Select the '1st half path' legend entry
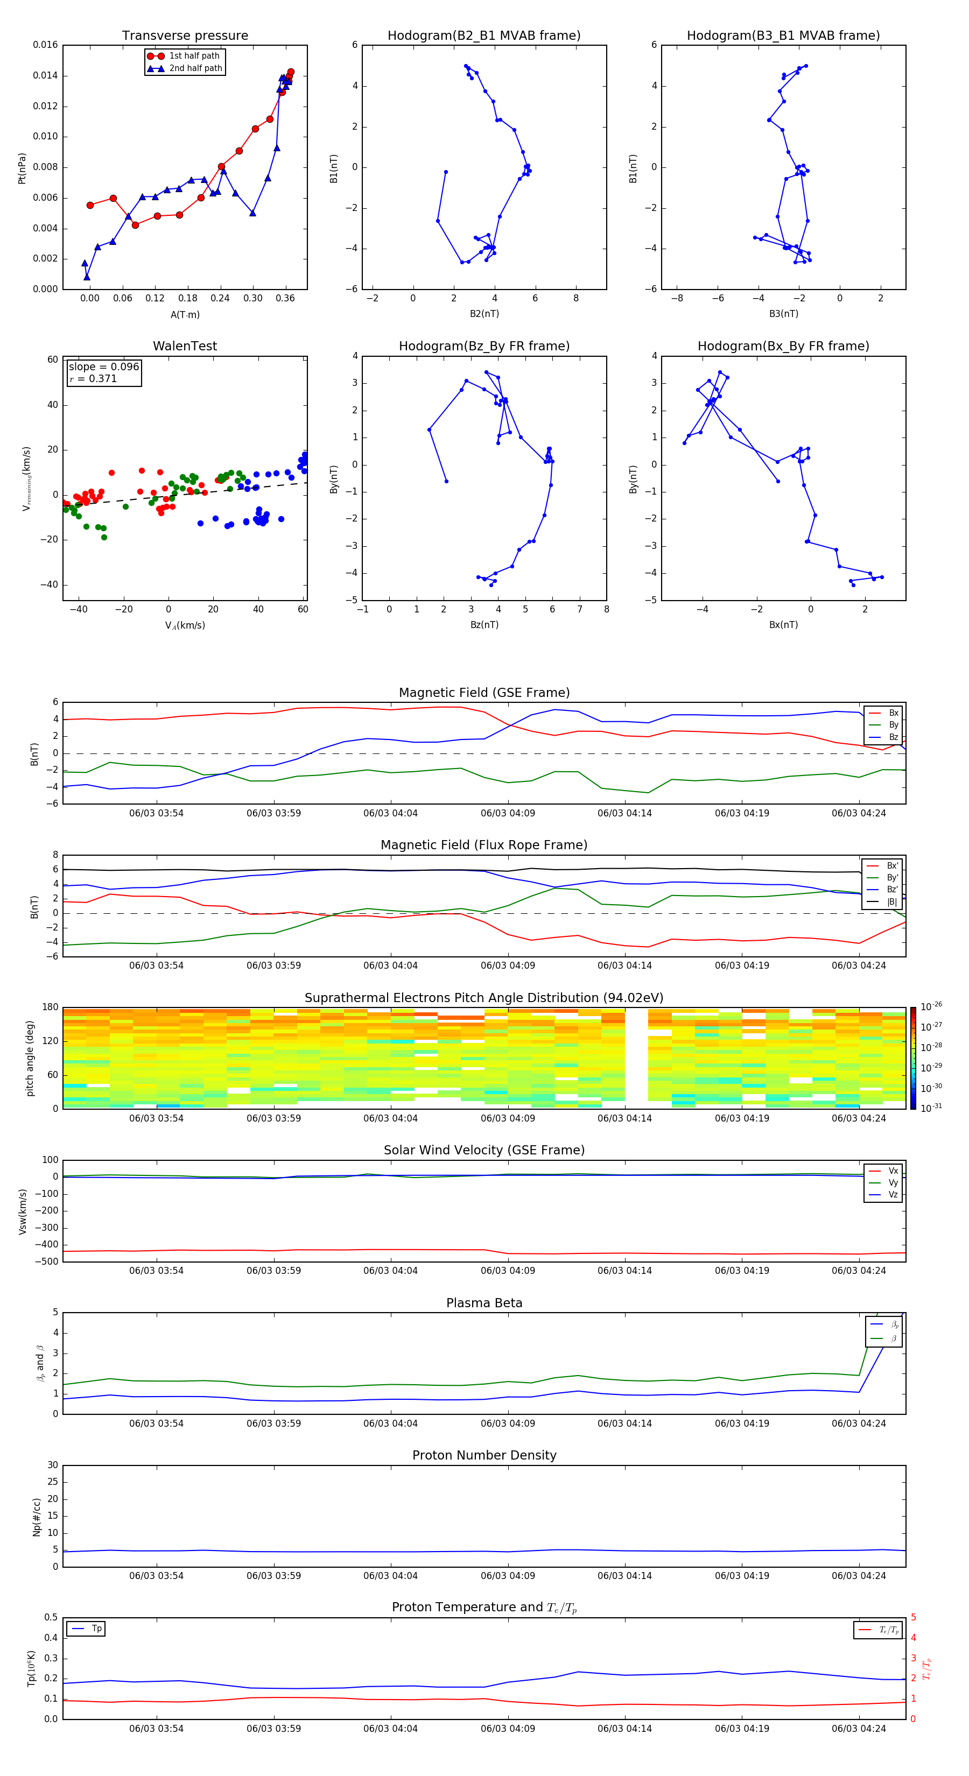 184,56
